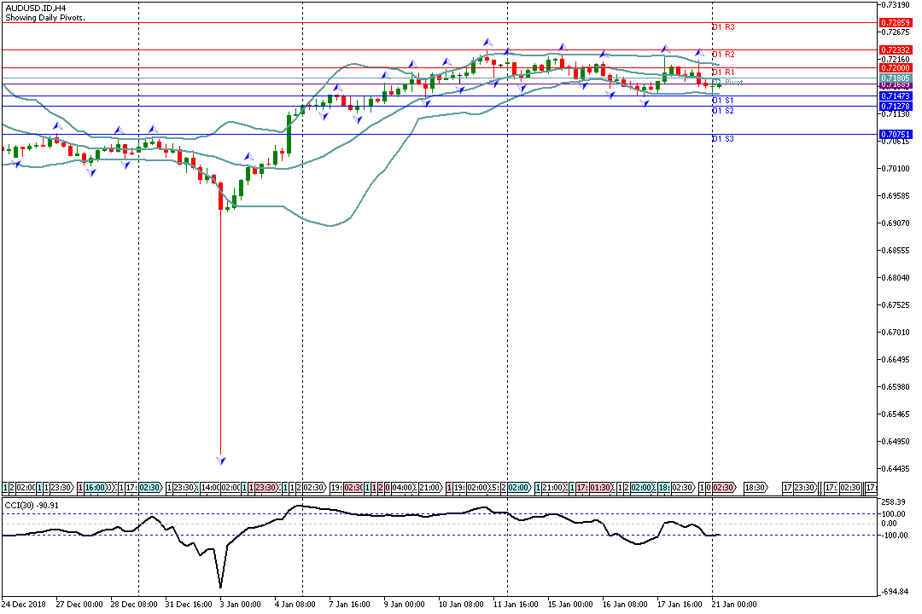Click the 04:00 event marker

[402, 488]
